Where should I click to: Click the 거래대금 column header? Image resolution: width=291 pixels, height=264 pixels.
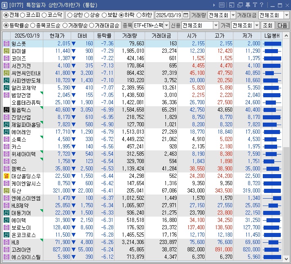click(x=161, y=36)
